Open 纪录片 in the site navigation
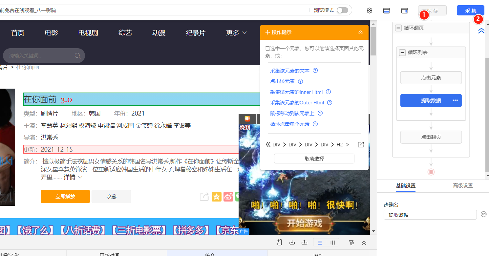 click(196, 33)
